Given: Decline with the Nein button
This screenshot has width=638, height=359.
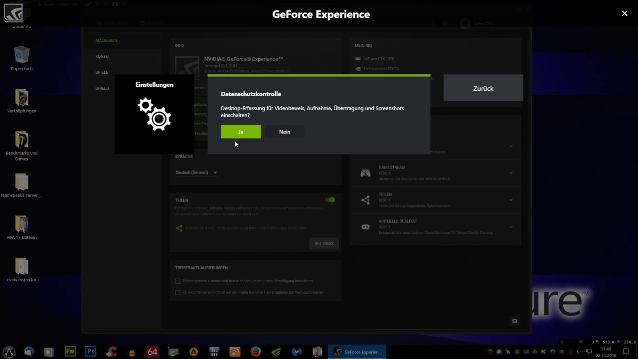Looking at the screenshot, I should click(285, 132).
